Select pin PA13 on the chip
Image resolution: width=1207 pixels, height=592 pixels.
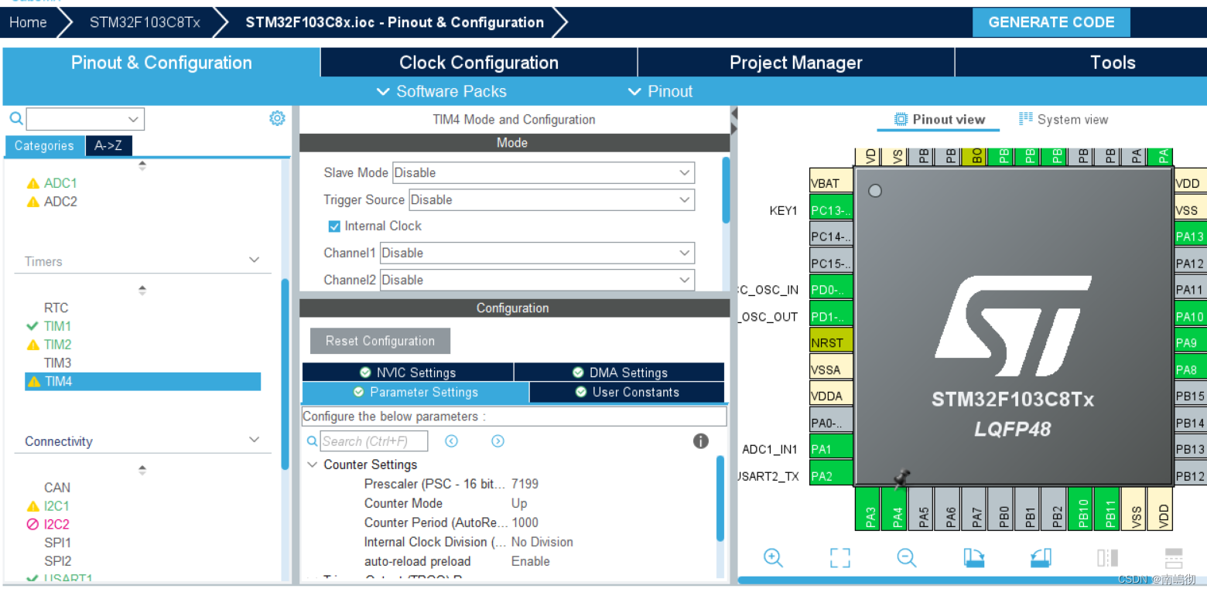click(x=1190, y=236)
